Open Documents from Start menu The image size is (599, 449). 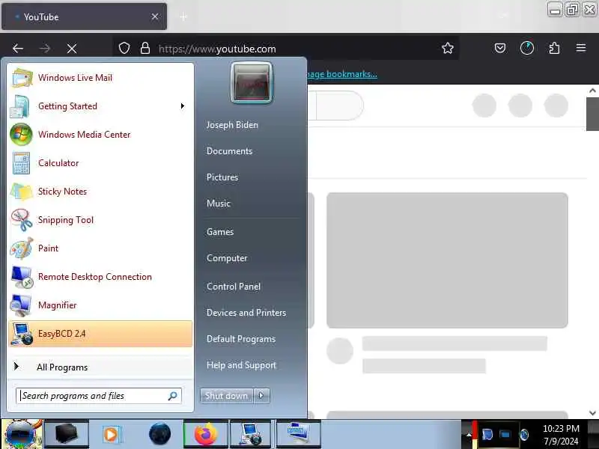click(229, 151)
